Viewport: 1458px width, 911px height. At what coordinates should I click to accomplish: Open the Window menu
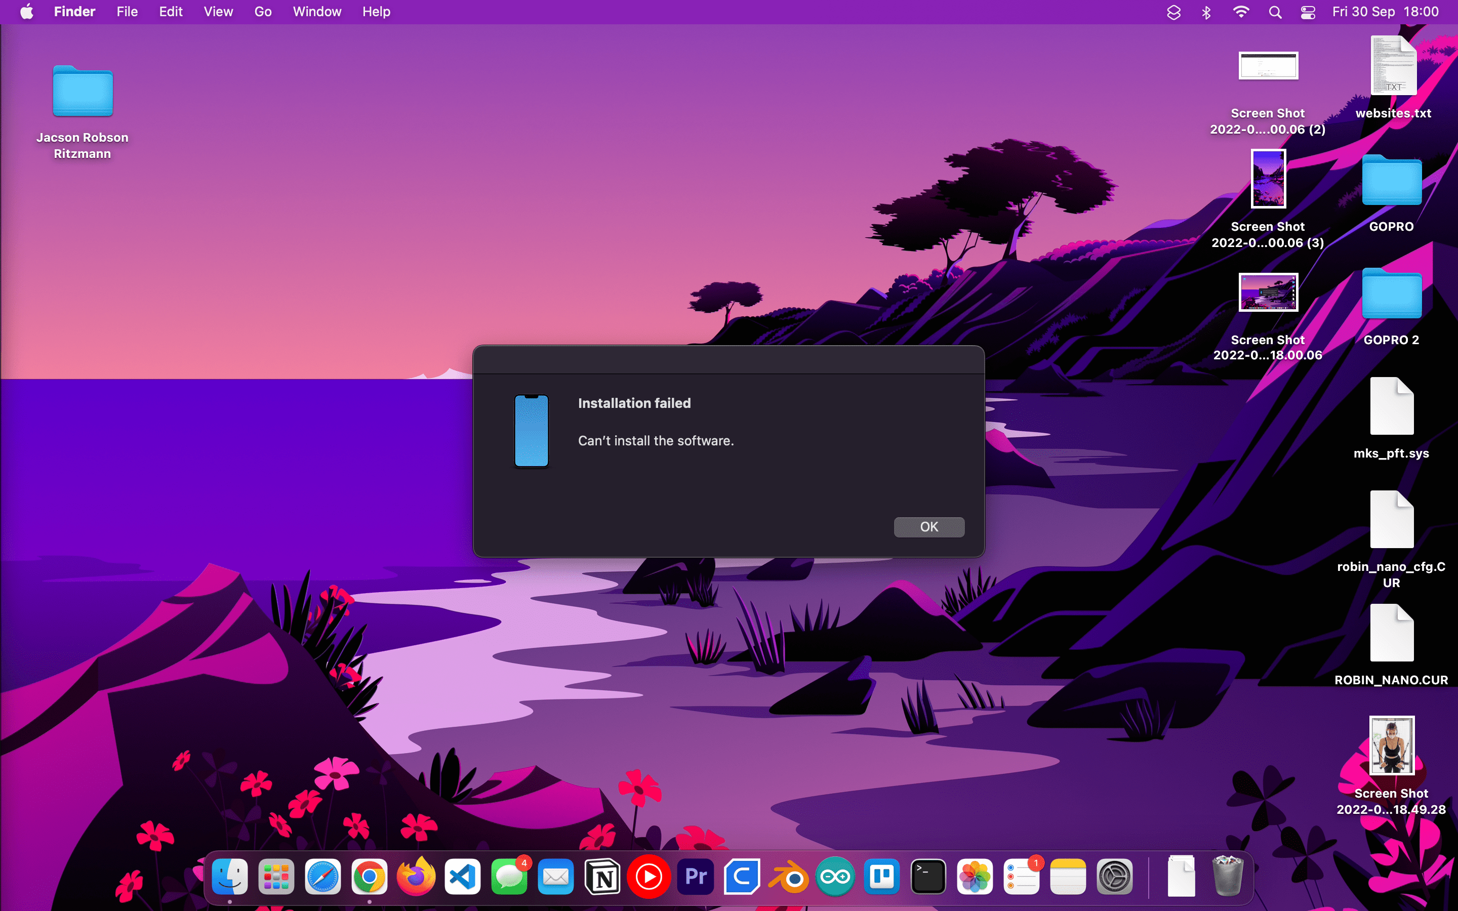317,12
